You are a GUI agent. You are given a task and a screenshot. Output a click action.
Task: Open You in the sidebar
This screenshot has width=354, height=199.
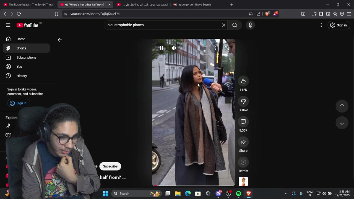coord(26,67)
